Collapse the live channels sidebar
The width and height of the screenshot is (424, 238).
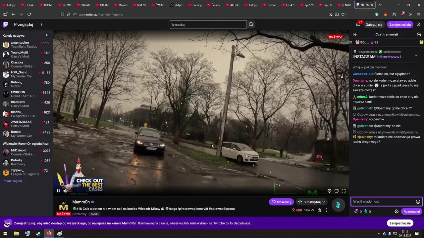tap(47, 35)
